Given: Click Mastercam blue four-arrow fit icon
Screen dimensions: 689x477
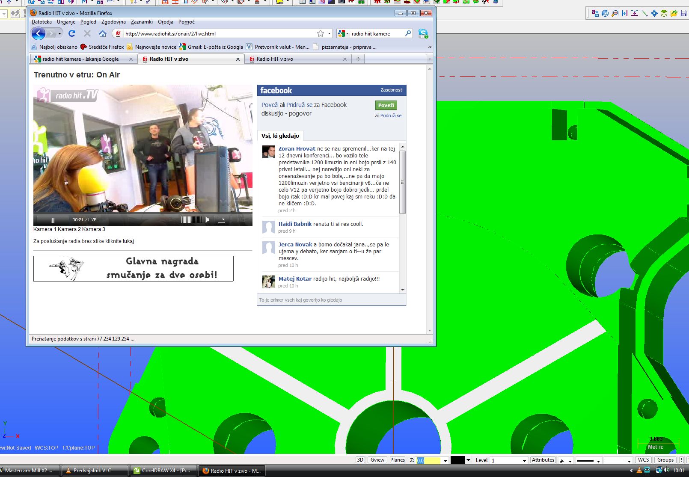Looking at the screenshot, I should point(654,13).
